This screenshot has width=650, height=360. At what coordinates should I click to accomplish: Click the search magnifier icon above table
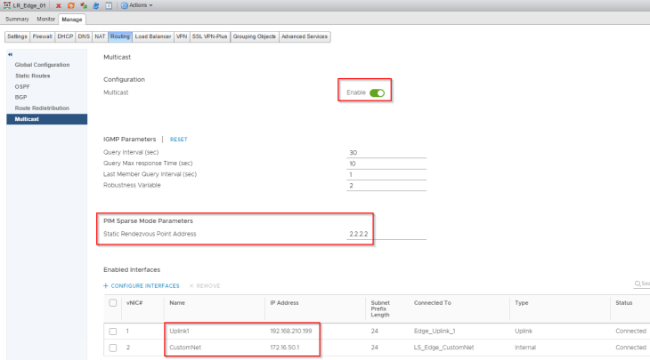(x=638, y=284)
